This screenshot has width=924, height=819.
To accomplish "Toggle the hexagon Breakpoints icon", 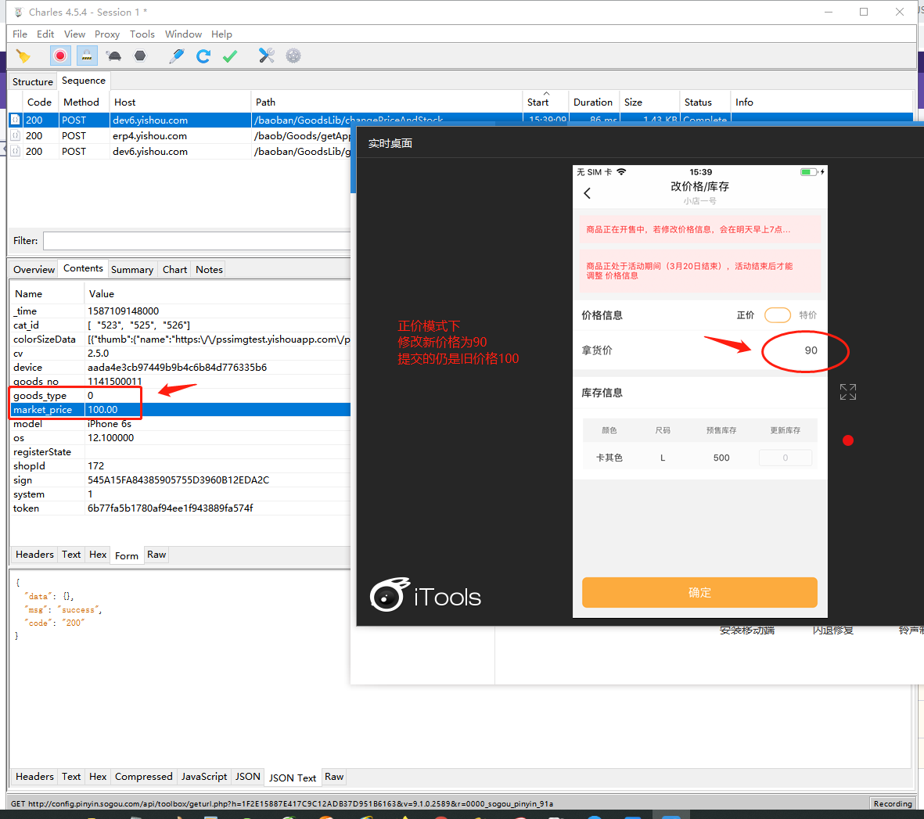I will click(x=140, y=56).
